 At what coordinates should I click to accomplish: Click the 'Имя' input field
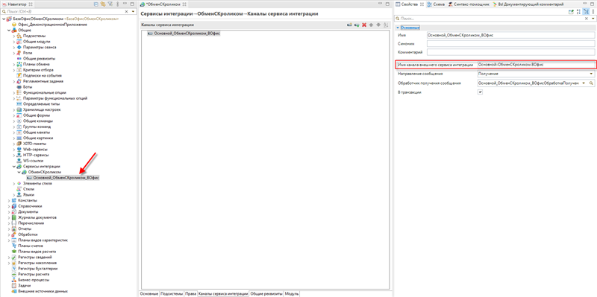point(510,35)
